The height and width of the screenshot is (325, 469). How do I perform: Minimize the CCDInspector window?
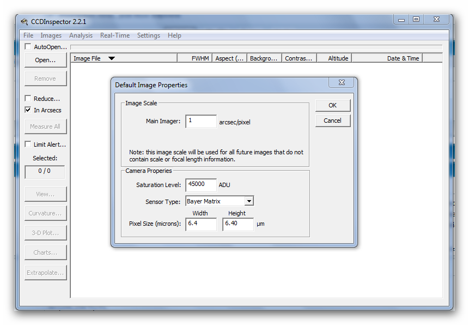coord(401,20)
